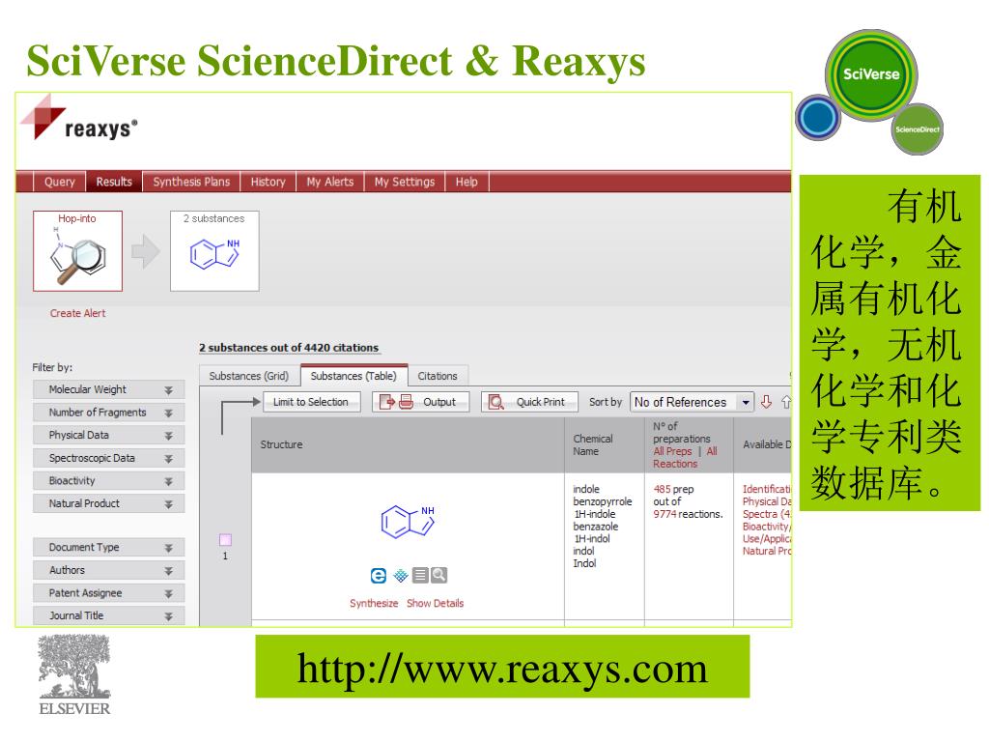Open the Query tab
Image resolution: width=989 pixels, height=742 pixels.
pos(59,182)
